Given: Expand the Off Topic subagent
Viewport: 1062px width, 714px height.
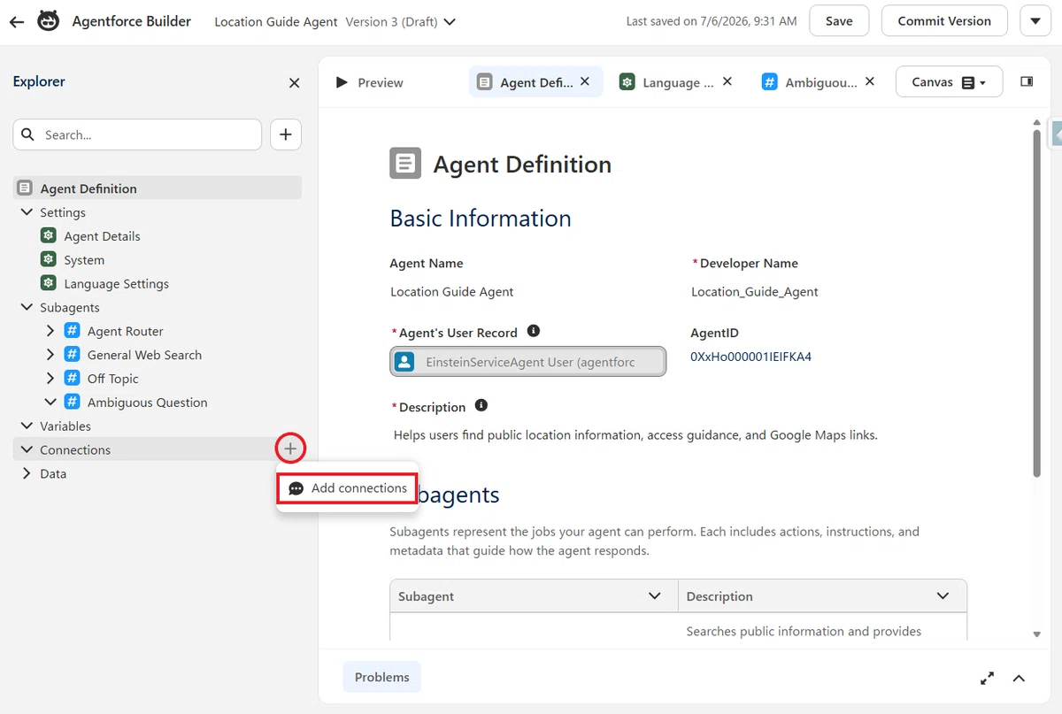Looking at the screenshot, I should pyautogui.click(x=50, y=379).
